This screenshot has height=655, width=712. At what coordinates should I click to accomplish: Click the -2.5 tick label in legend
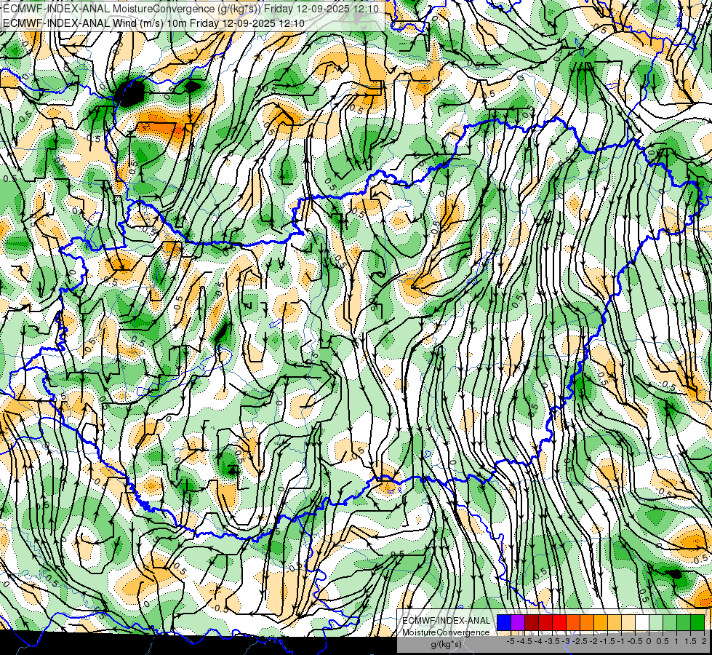580,641
